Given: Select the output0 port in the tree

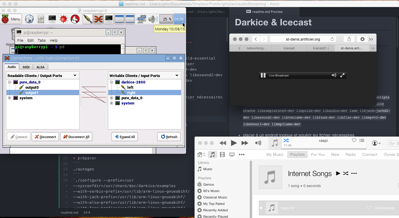Looking at the screenshot, I should coord(32,88).
